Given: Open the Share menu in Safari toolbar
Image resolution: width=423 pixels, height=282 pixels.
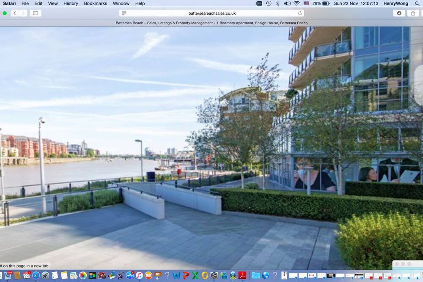Looking at the screenshot, I should (x=413, y=13).
